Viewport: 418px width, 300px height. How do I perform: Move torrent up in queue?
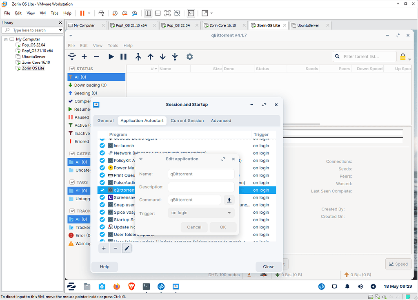click(x=150, y=56)
